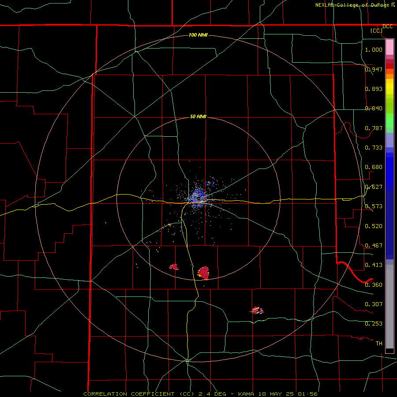Select the 0.520 legend value

[x=374, y=226]
